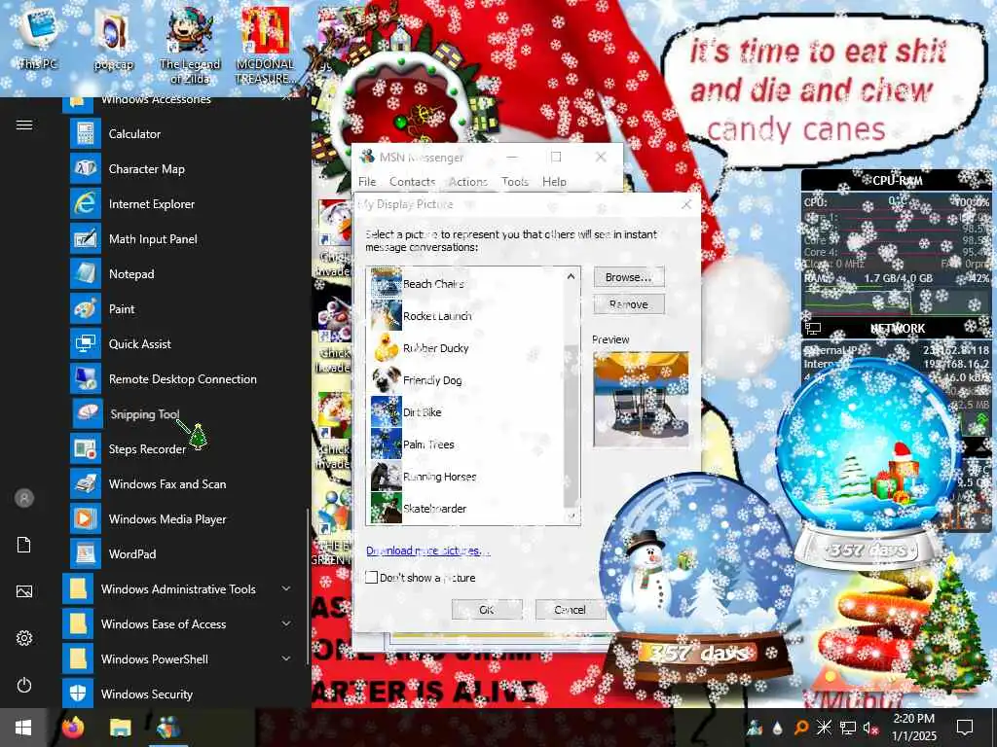Open File Explorer from the taskbar
This screenshot has width=997, height=747.
[x=120, y=728]
